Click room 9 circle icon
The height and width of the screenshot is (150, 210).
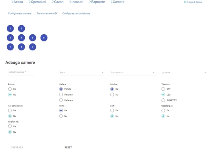click(x=33, y=47)
